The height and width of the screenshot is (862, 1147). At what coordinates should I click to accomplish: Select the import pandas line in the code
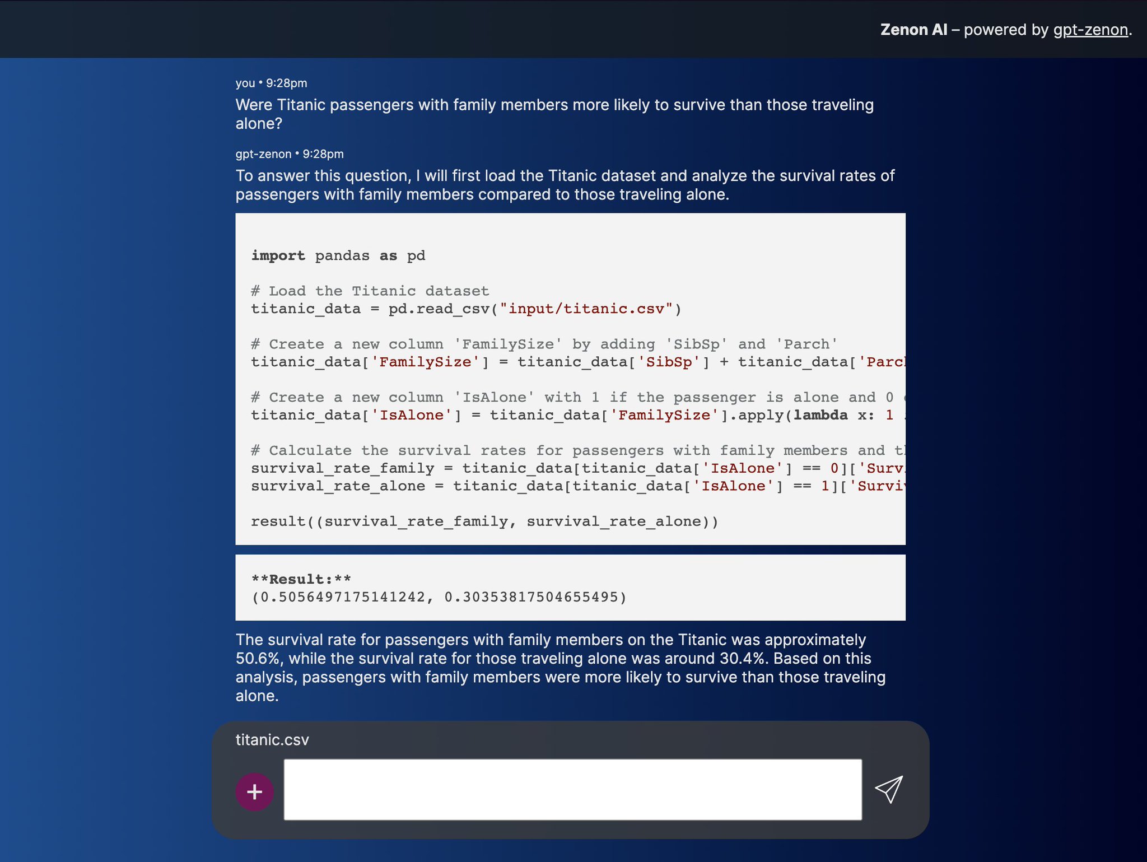(338, 255)
